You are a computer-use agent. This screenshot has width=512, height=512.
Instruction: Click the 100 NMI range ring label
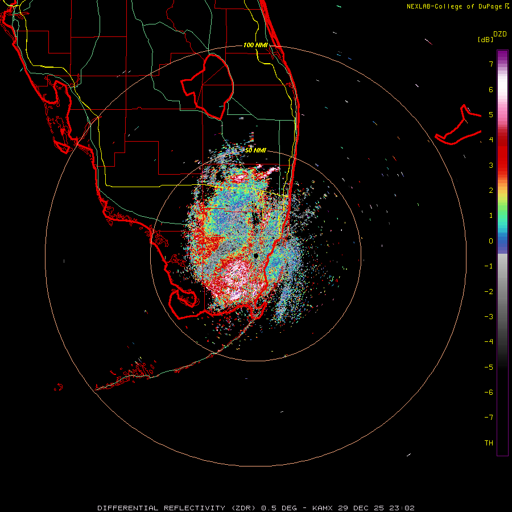(255, 45)
